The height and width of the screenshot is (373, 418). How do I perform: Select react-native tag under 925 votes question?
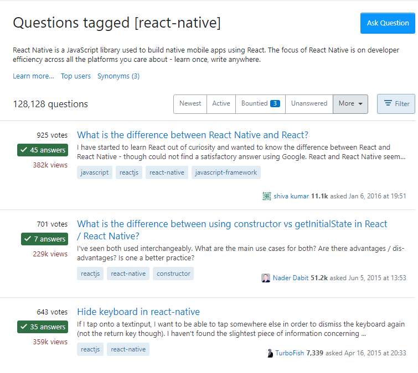pyautogui.click(x=167, y=172)
